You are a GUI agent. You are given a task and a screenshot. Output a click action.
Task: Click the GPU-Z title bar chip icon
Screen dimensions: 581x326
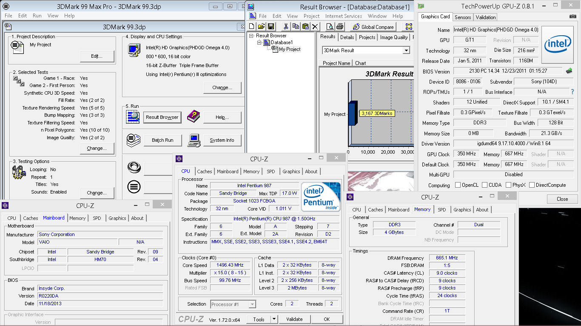421,6
